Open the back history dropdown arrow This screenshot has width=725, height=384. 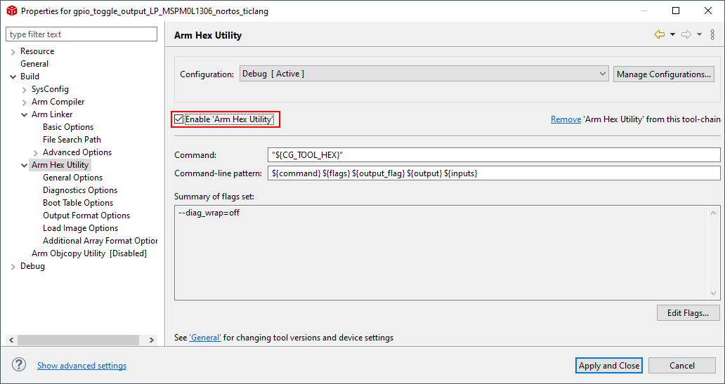(672, 34)
